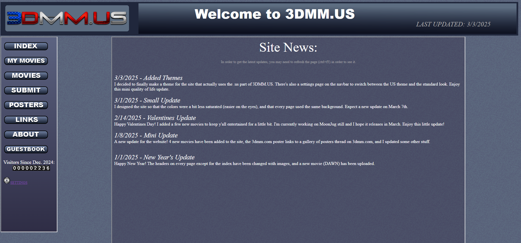The image size is (521, 243).
Task: Click the 3DMM.US logo image
Action: pos(67,18)
